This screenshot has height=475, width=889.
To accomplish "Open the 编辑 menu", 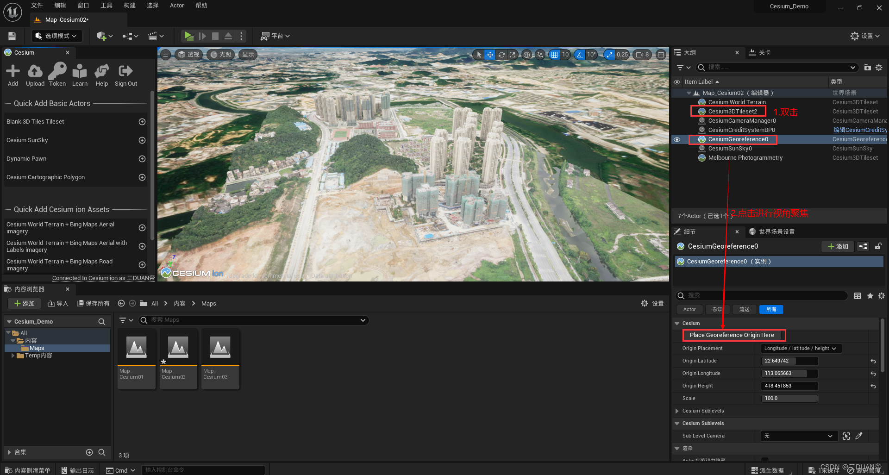I will pyautogui.click(x=60, y=6).
